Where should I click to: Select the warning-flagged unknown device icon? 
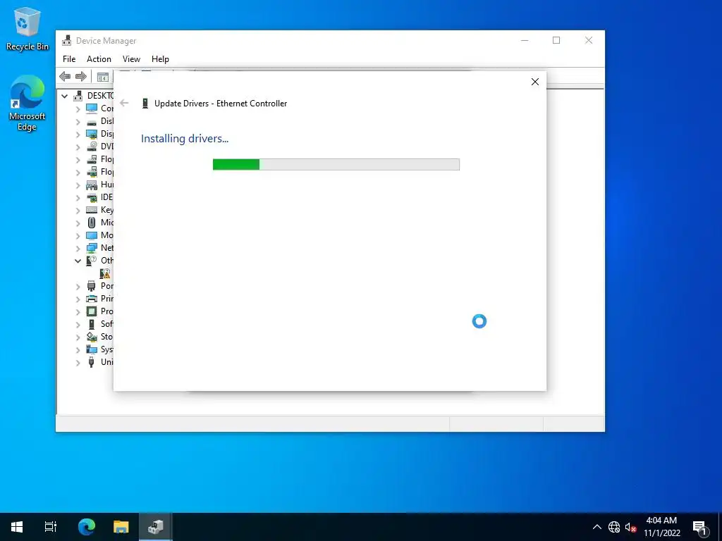coord(105,274)
